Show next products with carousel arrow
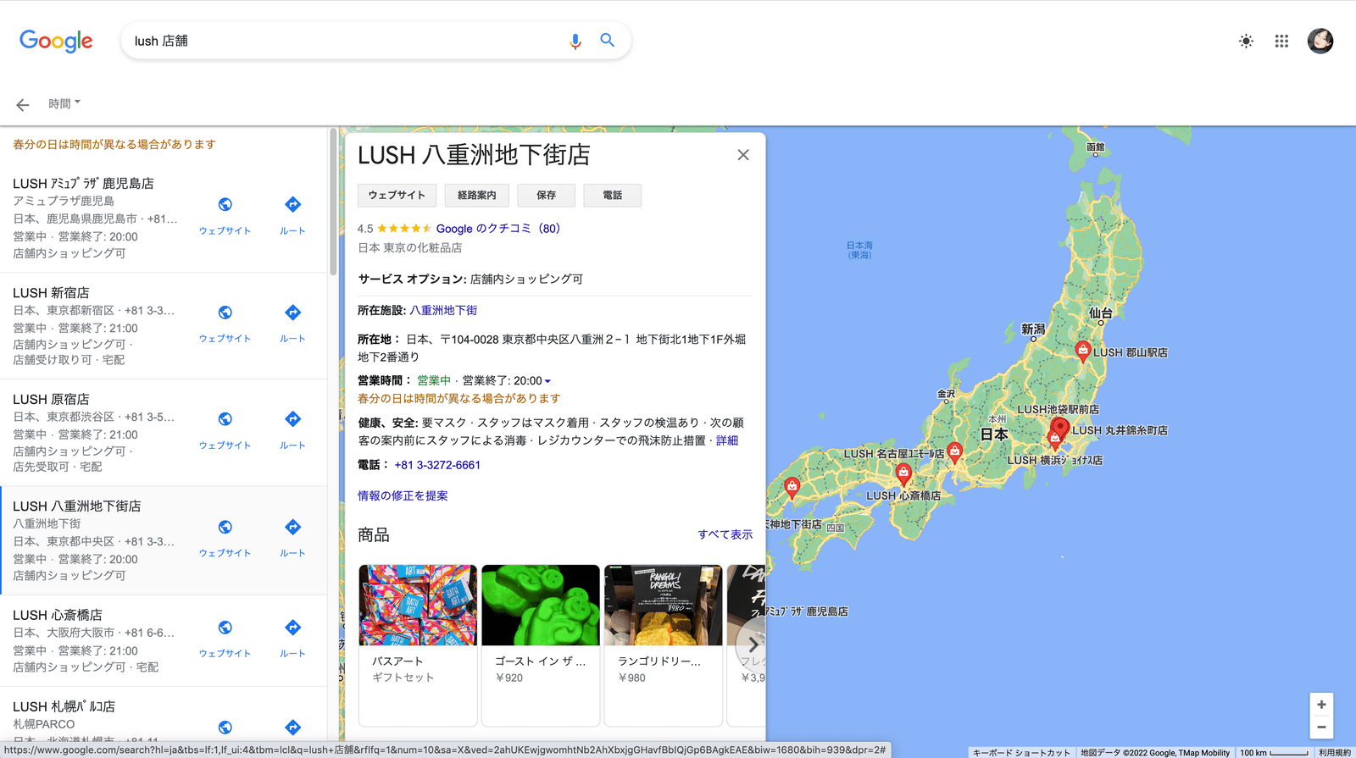Viewport: 1356px width, 758px height. click(x=752, y=645)
